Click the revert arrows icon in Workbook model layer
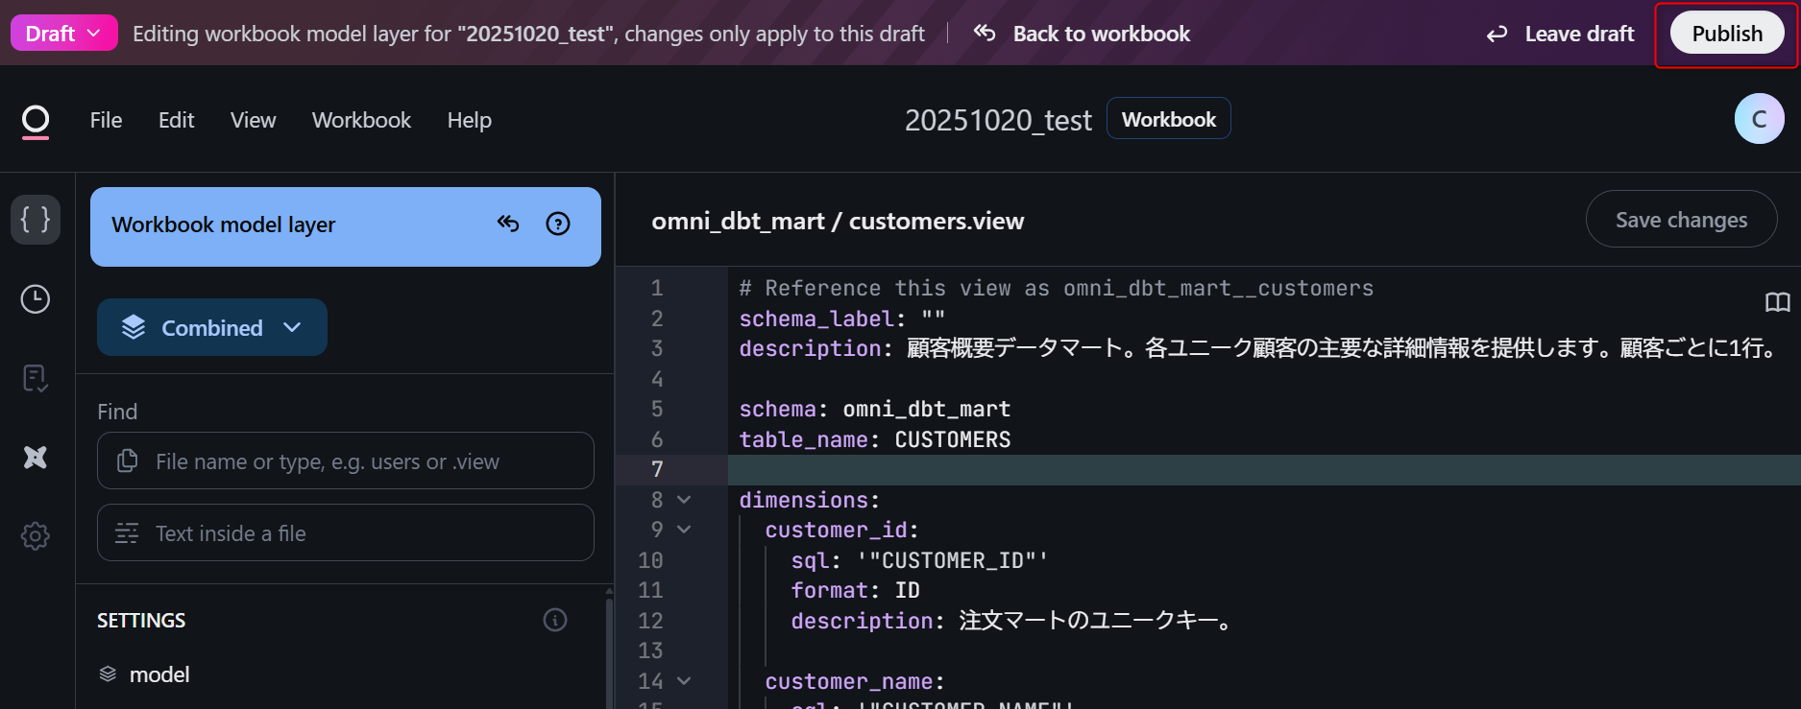This screenshot has width=1801, height=709. pos(508,225)
